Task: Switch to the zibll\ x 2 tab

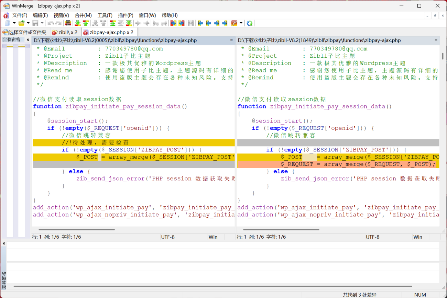Action: pyautogui.click(x=65, y=32)
